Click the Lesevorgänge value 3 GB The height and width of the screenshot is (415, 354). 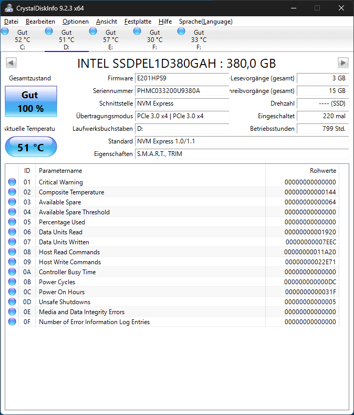pyautogui.click(x=323, y=78)
